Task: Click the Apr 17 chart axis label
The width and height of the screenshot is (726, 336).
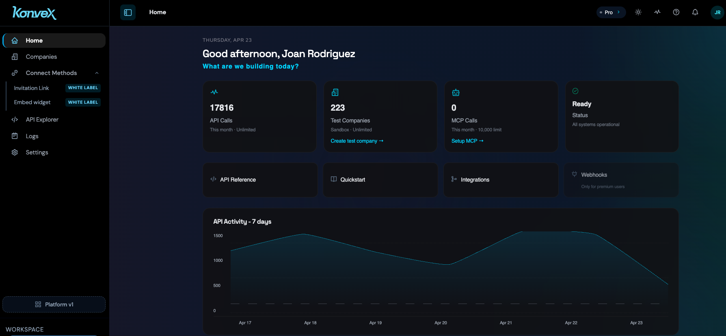Action: [245, 323]
